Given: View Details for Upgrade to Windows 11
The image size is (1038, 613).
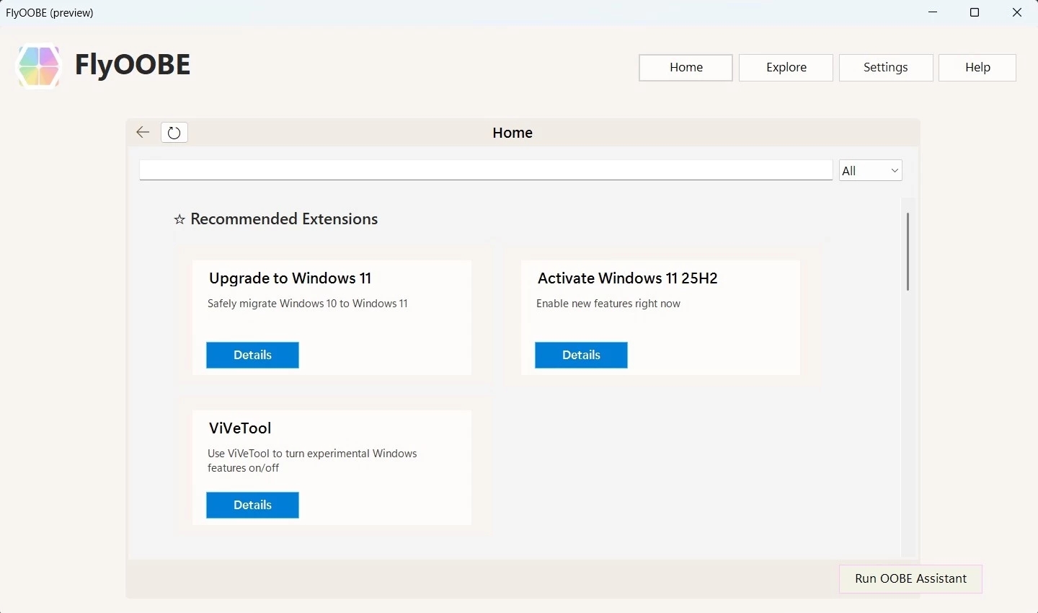Looking at the screenshot, I should point(252,355).
